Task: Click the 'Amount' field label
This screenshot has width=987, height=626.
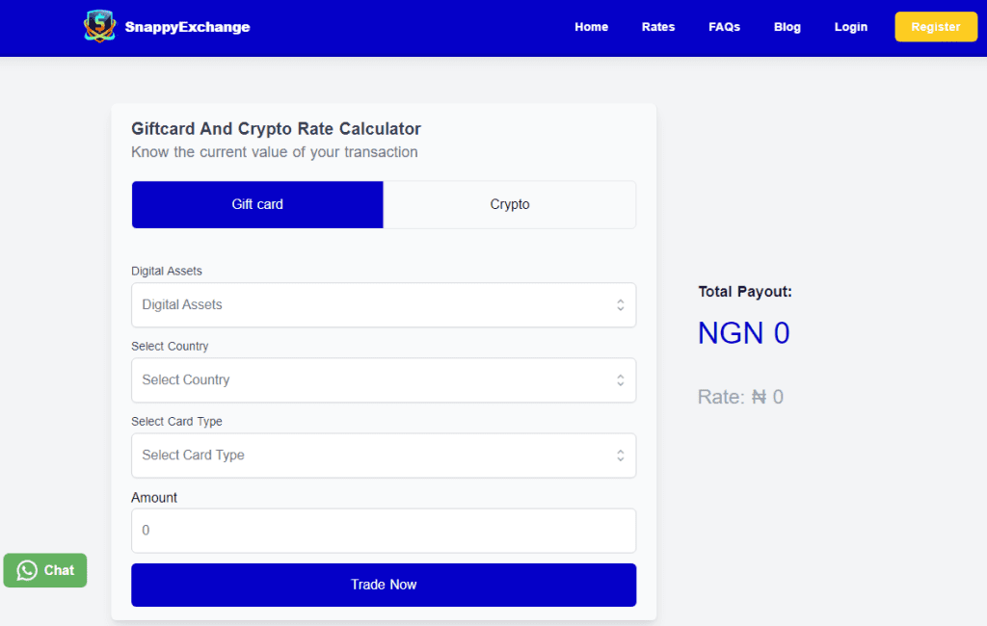Action: 154,498
